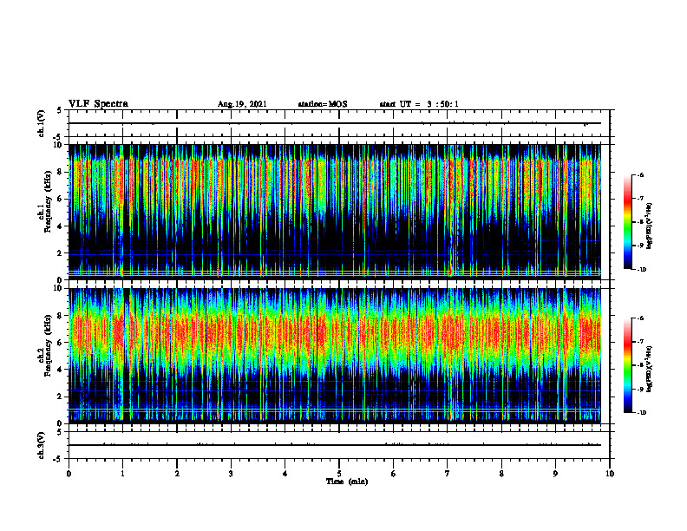Click time axis tick label "0"
The height and width of the screenshot is (531, 687).
[69, 474]
